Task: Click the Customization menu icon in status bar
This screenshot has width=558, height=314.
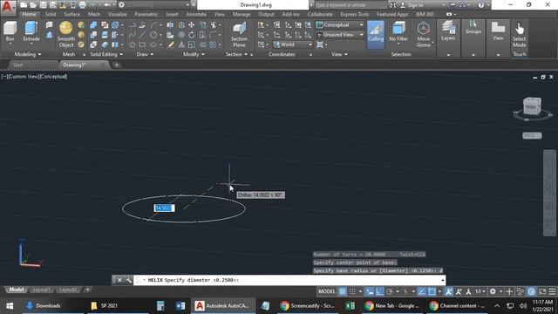Action: pos(552,291)
